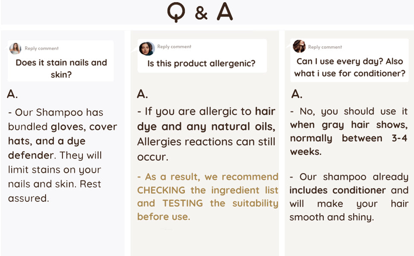The height and width of the screenshot is (256, 414).
Task: Select the "Does it stain nails and skin?" question
Action: 61,68
